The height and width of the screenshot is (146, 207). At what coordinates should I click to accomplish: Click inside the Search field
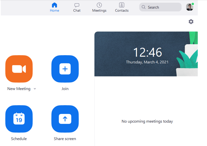pos(160,7)
